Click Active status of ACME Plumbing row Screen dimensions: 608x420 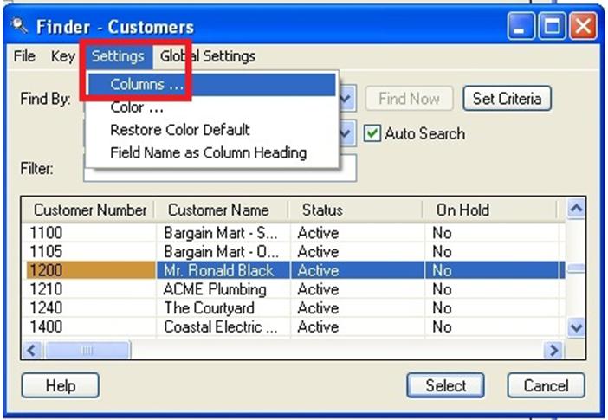357,289
